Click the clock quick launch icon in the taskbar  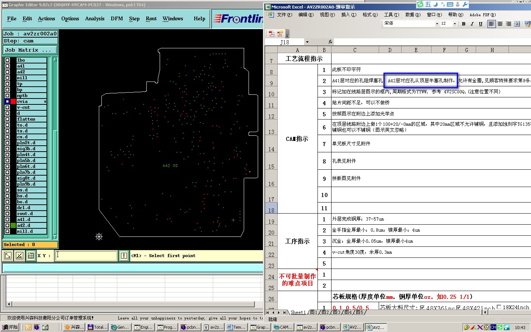(28, 327)
